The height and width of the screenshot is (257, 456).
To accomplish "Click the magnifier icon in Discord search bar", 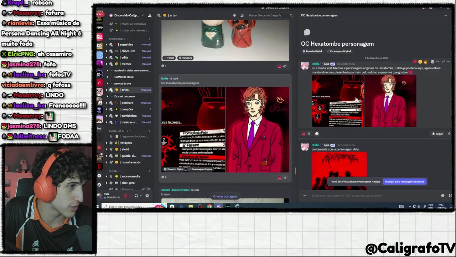I will 291,15.
